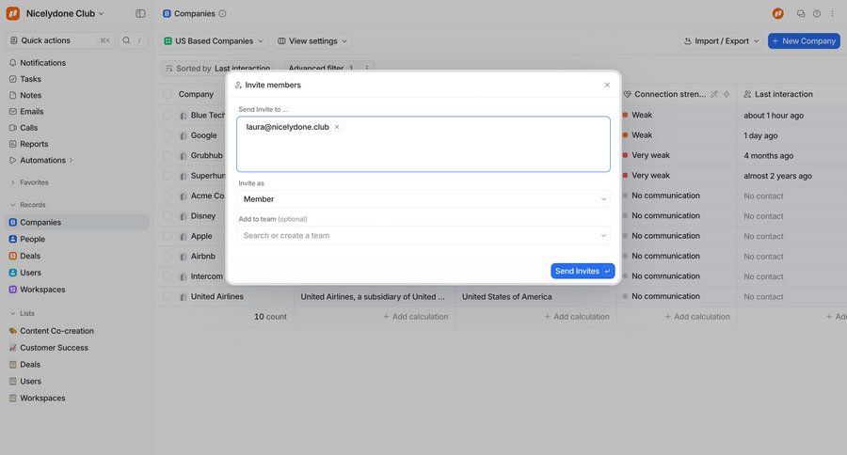The image size is (847, 455).
Task: Open the Invite as Member dropdown
Action: (x=423, y=199)
